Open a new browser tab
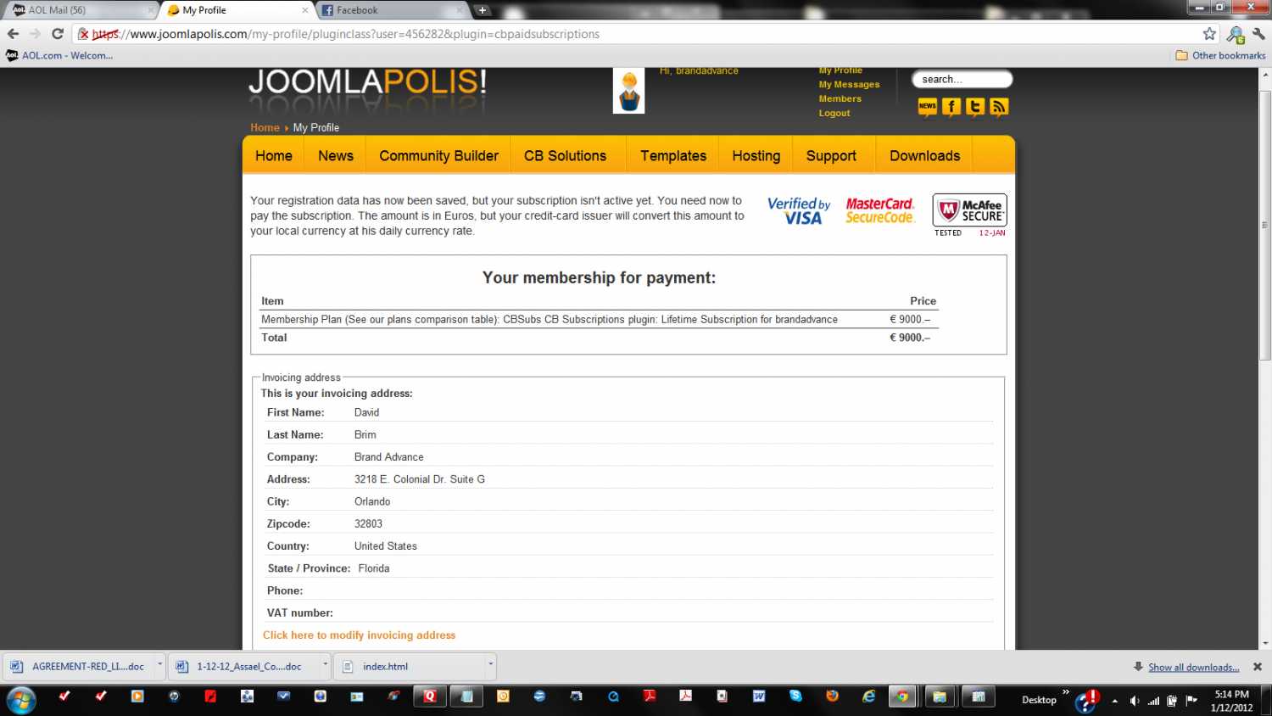This screenshot has width=1272, height=716. [x=483, y=10]
